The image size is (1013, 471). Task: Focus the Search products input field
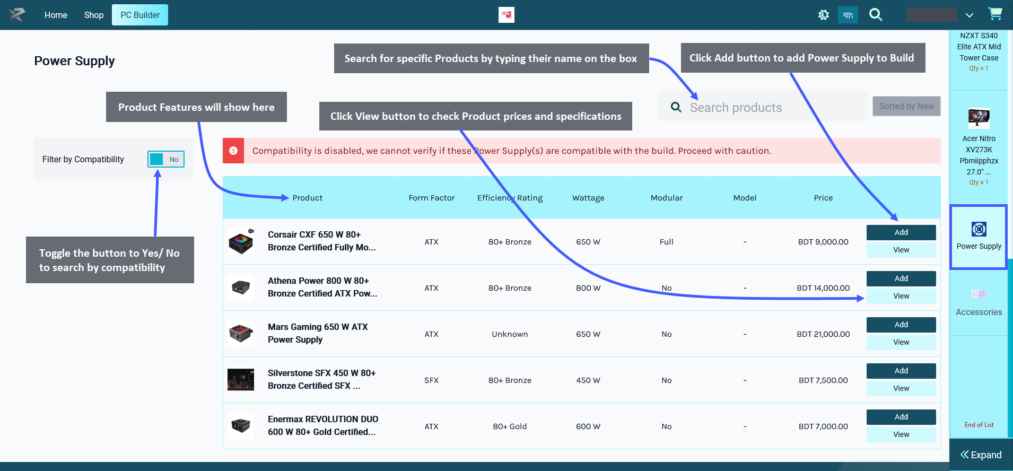[x=763, y=107]
